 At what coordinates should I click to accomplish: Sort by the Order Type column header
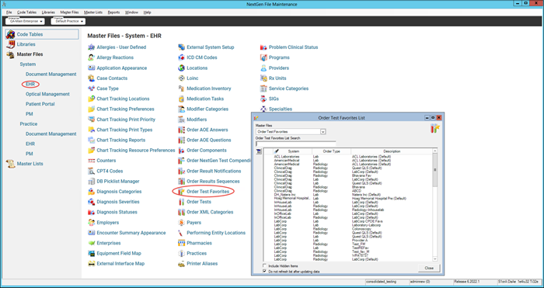tap(331, 151)
